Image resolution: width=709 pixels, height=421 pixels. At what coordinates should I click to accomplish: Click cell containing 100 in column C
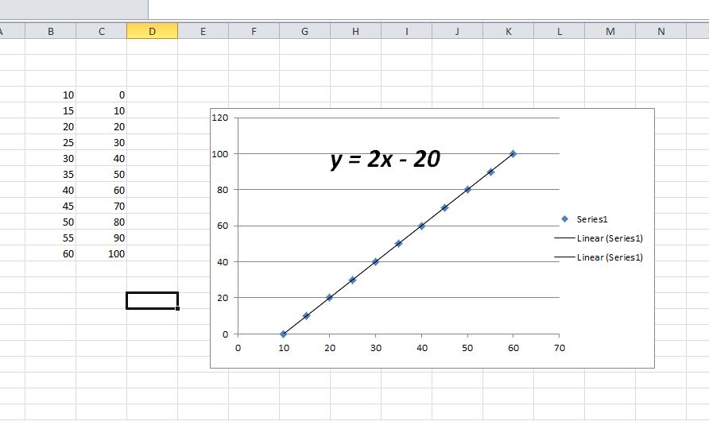click(x=102, y=253)
